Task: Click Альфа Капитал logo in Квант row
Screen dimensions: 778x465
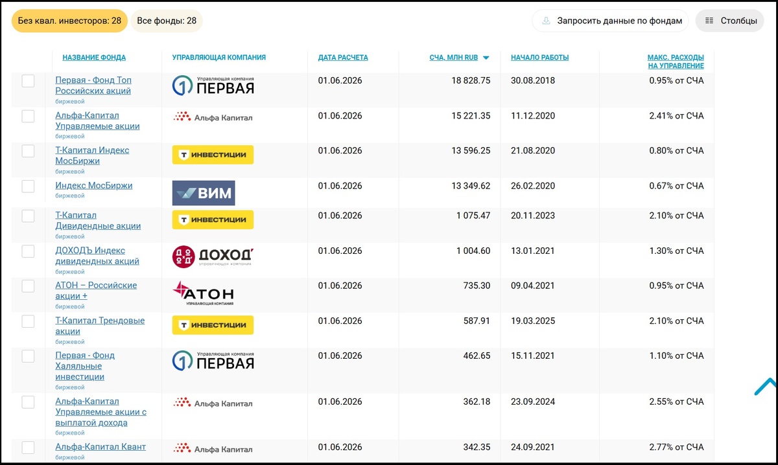Action: 213,448
